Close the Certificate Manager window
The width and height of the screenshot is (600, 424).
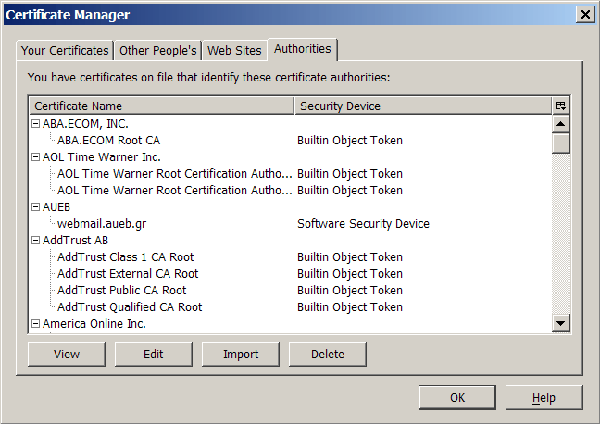point(585,15)
